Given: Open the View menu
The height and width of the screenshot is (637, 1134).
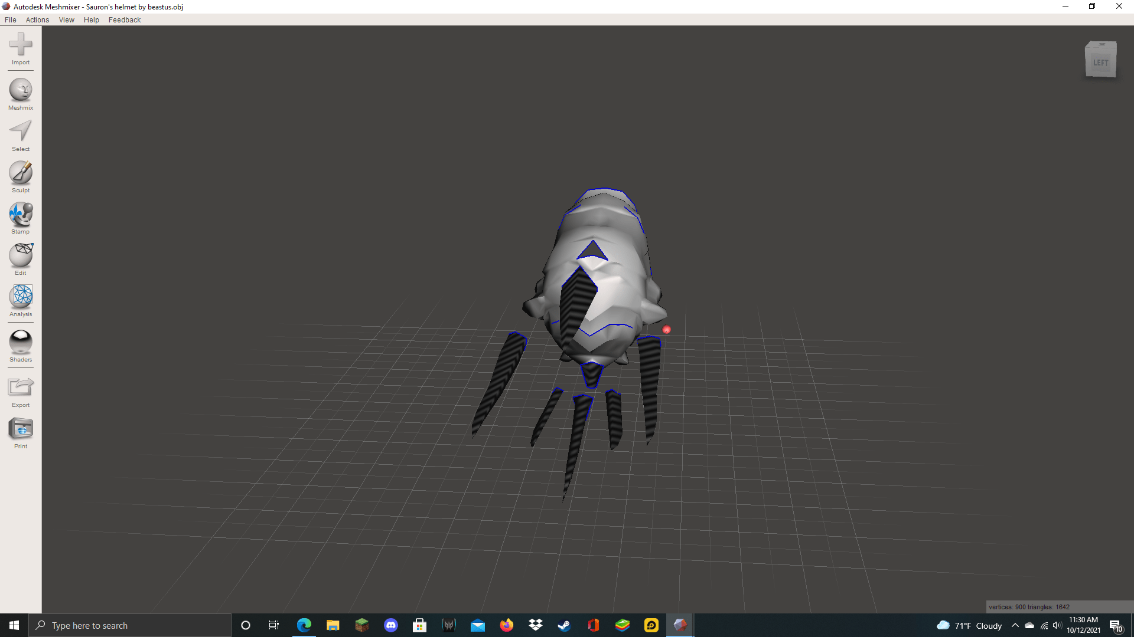Looking at the screenshot, I should (66, 19).
